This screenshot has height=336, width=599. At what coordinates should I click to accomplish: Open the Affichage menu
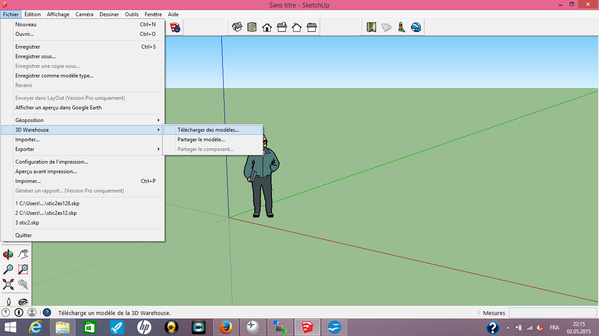coord(58,14)
